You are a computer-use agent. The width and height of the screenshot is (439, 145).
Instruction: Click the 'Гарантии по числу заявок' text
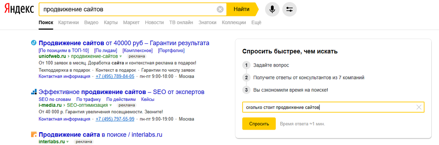[x=168, y=70]
